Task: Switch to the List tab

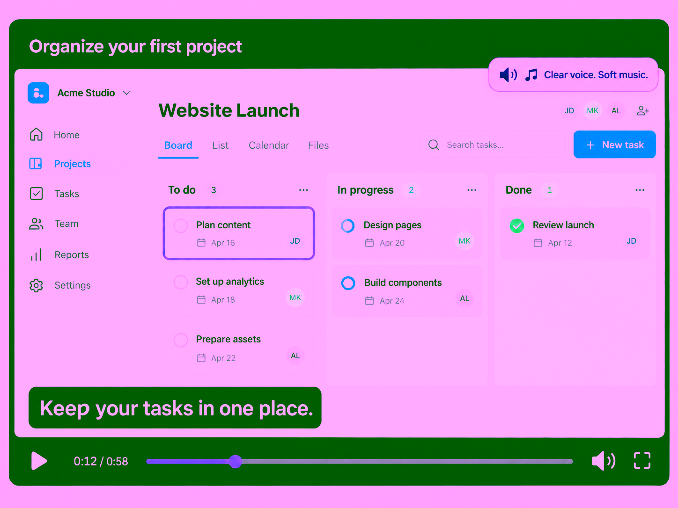Action: (220, 145)
